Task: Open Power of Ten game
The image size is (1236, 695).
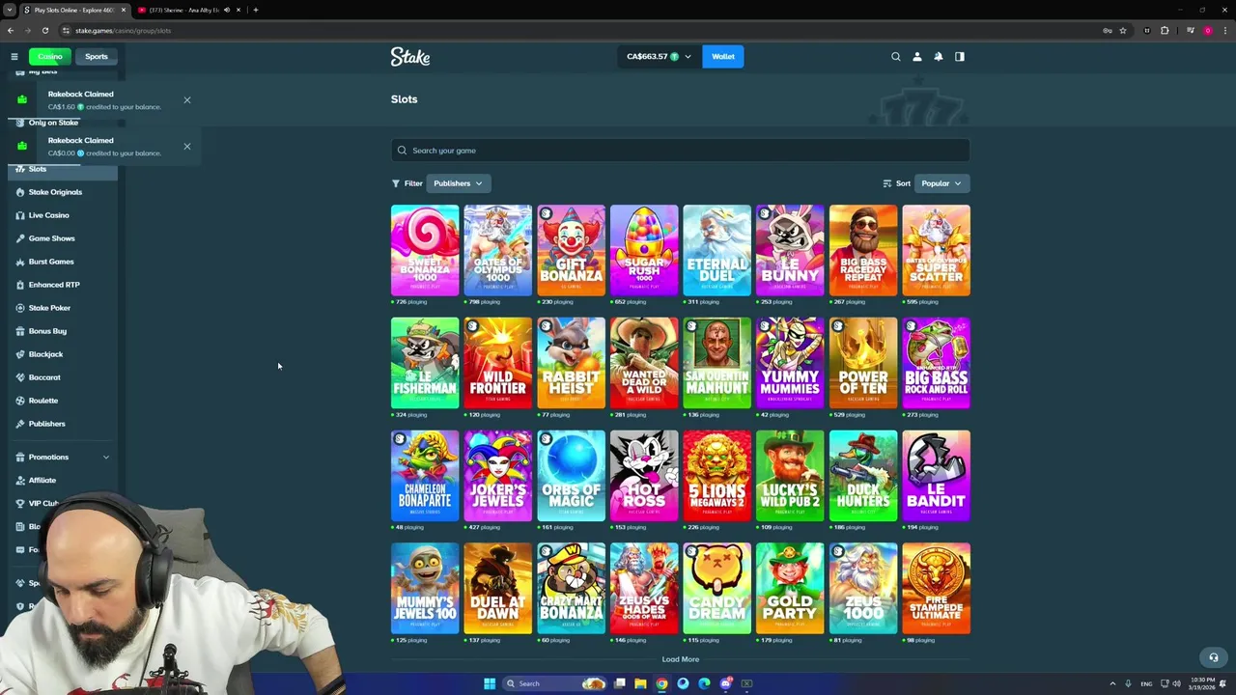Action: tap(863, 363)
